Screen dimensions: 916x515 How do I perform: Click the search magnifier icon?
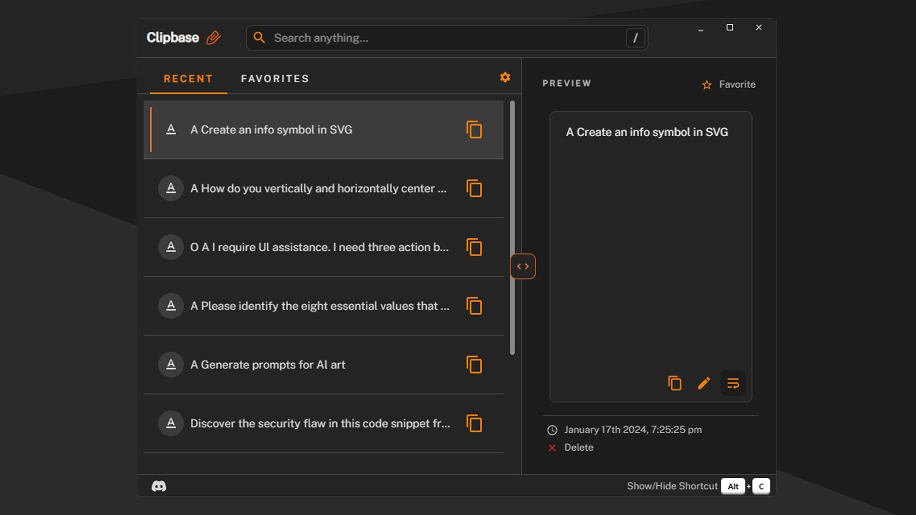point(259,37)
